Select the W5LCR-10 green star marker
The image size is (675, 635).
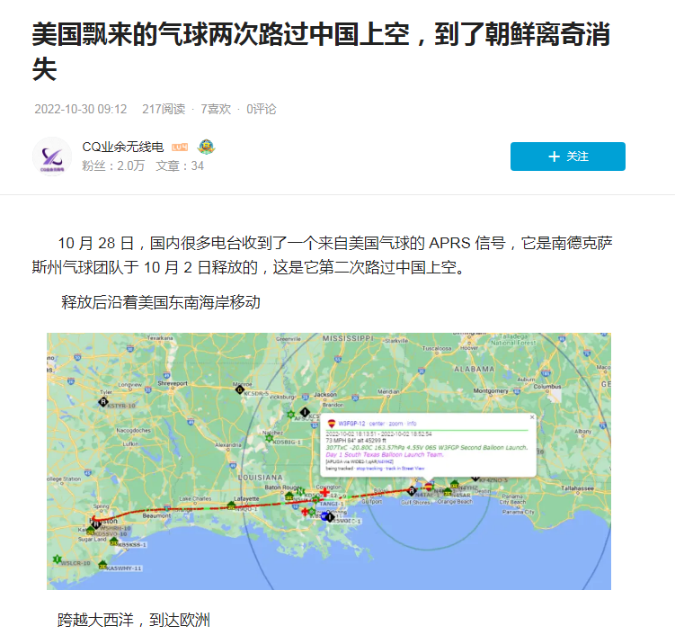tap(57, 559)
